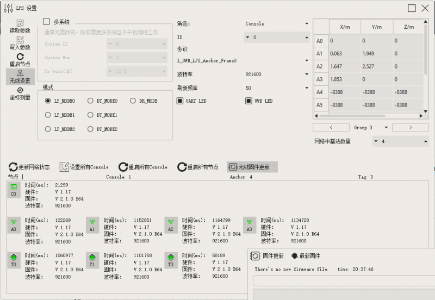Viewport: 435px width, 300px height.
Task: Select the A3 anchor node icon
Action: pyautogui.click(x=249, y=225)
